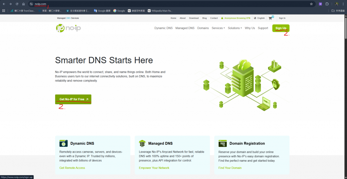347x179 pixels.
Task: Open the apps grid in bookmarks bar
Action: [3, 10]
